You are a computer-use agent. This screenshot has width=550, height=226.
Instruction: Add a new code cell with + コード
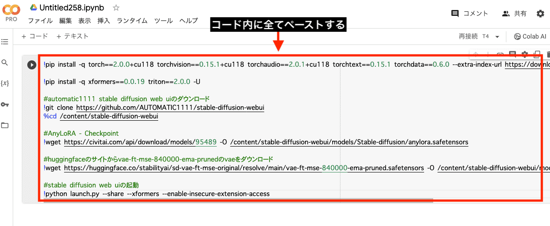(x=34, y=36)
